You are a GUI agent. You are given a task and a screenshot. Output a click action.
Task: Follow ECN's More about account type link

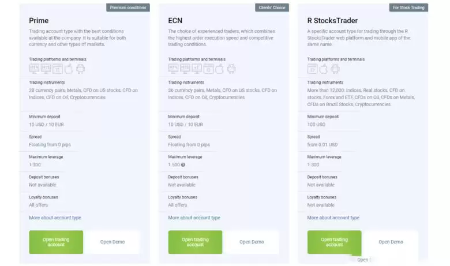(x=194, y=218)
